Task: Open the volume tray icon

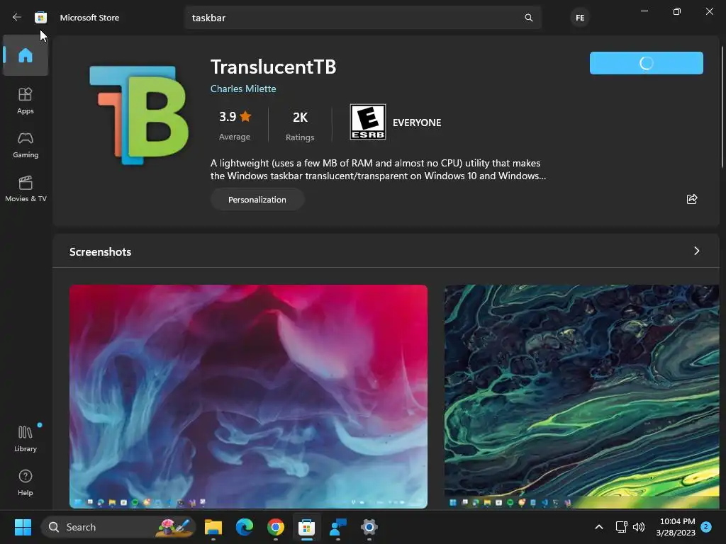Action: pyautogui.click(x=639, y=527)
